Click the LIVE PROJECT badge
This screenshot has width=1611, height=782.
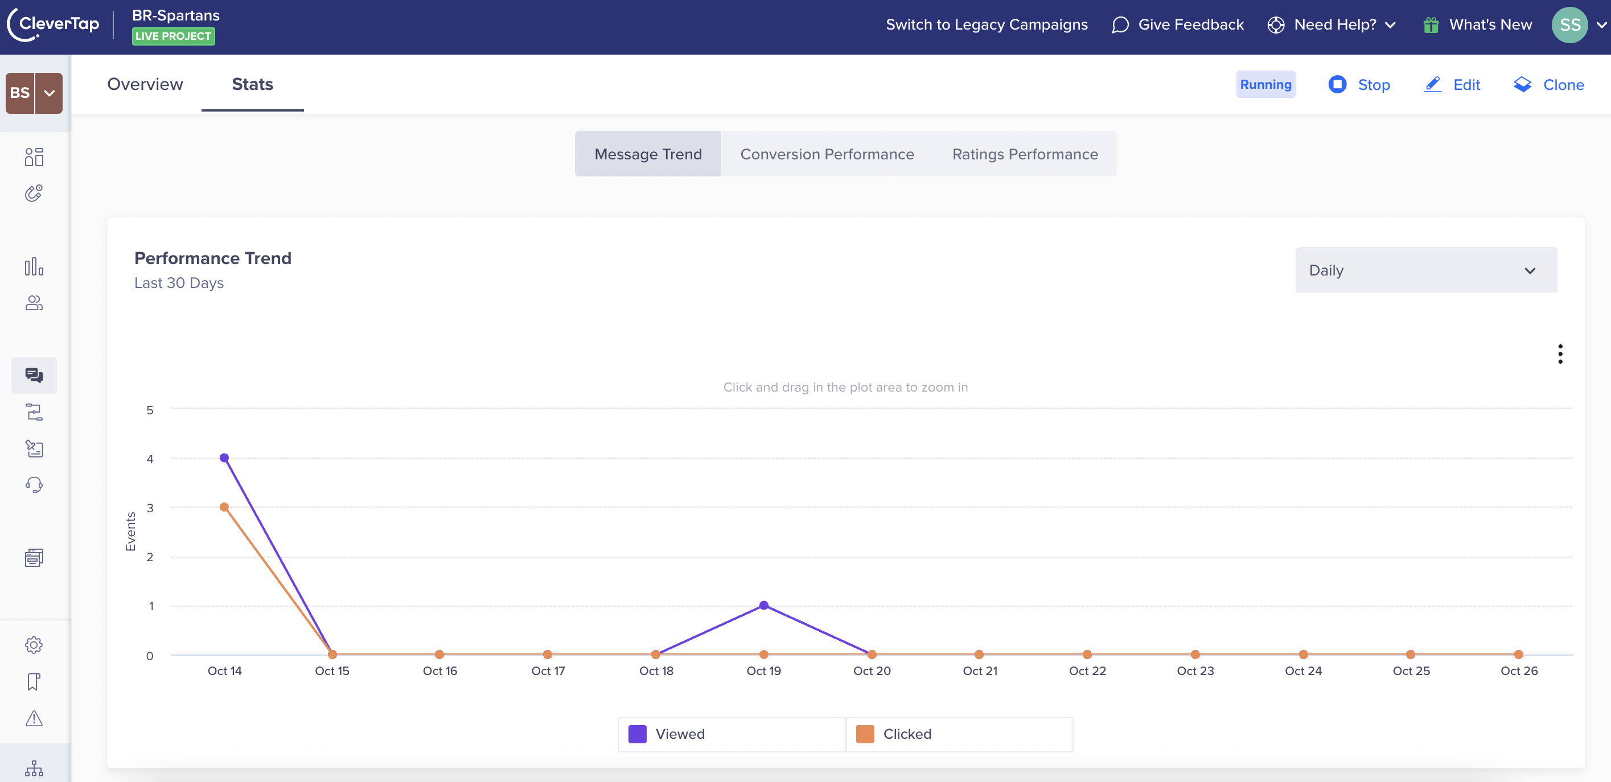173,36
